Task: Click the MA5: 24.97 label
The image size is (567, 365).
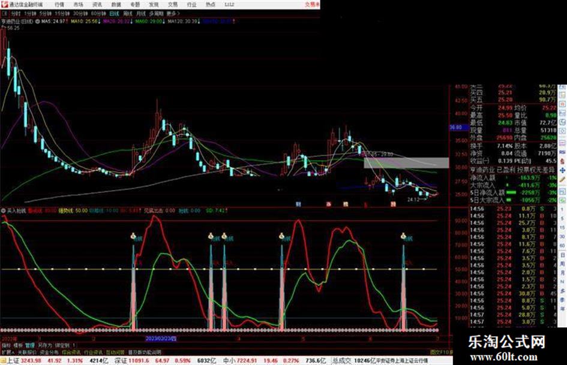Action: 53,22
